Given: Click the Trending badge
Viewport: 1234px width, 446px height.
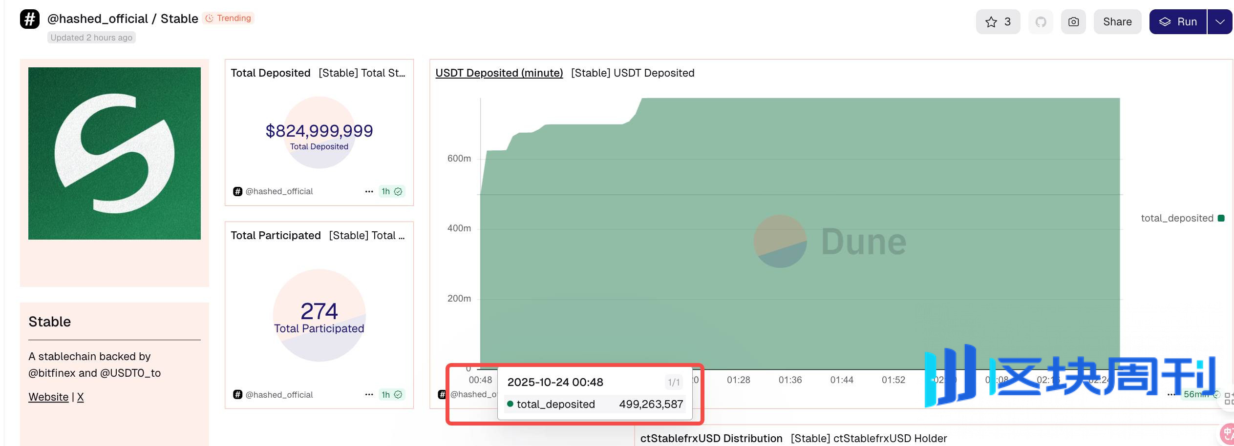Looking at the screenshot, I should coord(229,19).
